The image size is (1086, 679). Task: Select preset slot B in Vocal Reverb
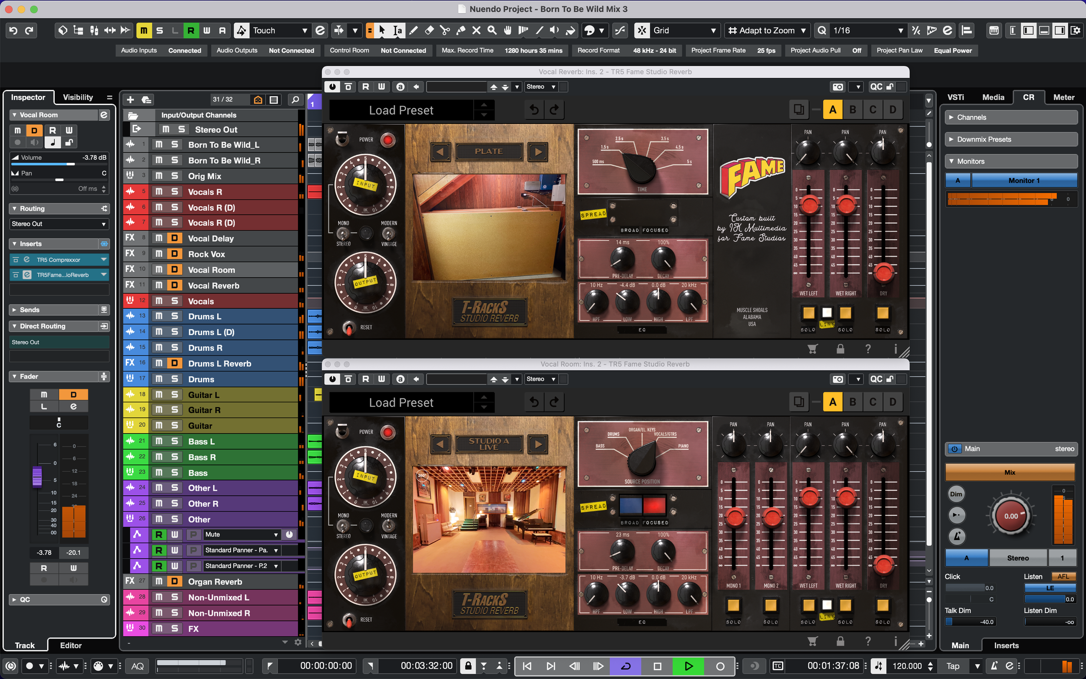(x=853, y=109)
